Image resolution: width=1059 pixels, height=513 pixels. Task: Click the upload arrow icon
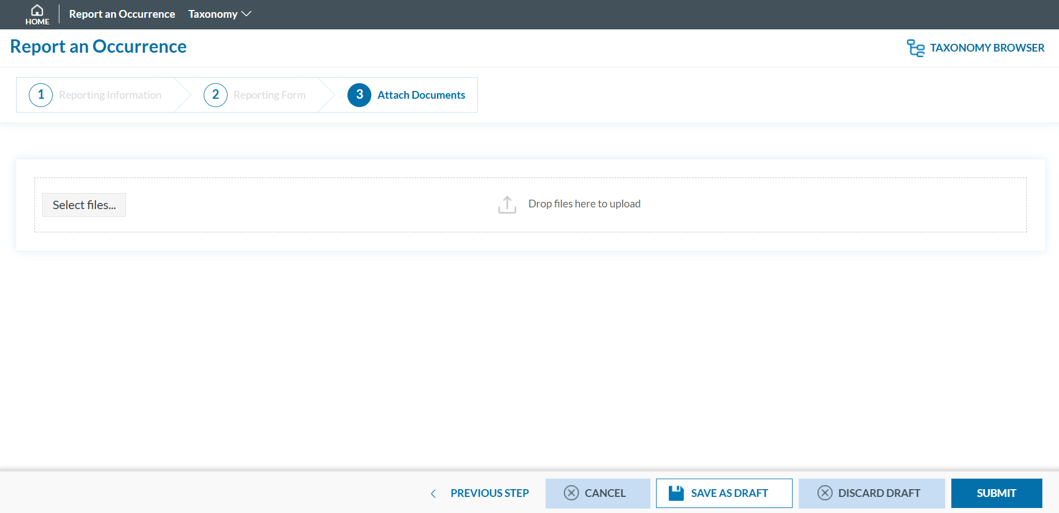tap(507, 205)
